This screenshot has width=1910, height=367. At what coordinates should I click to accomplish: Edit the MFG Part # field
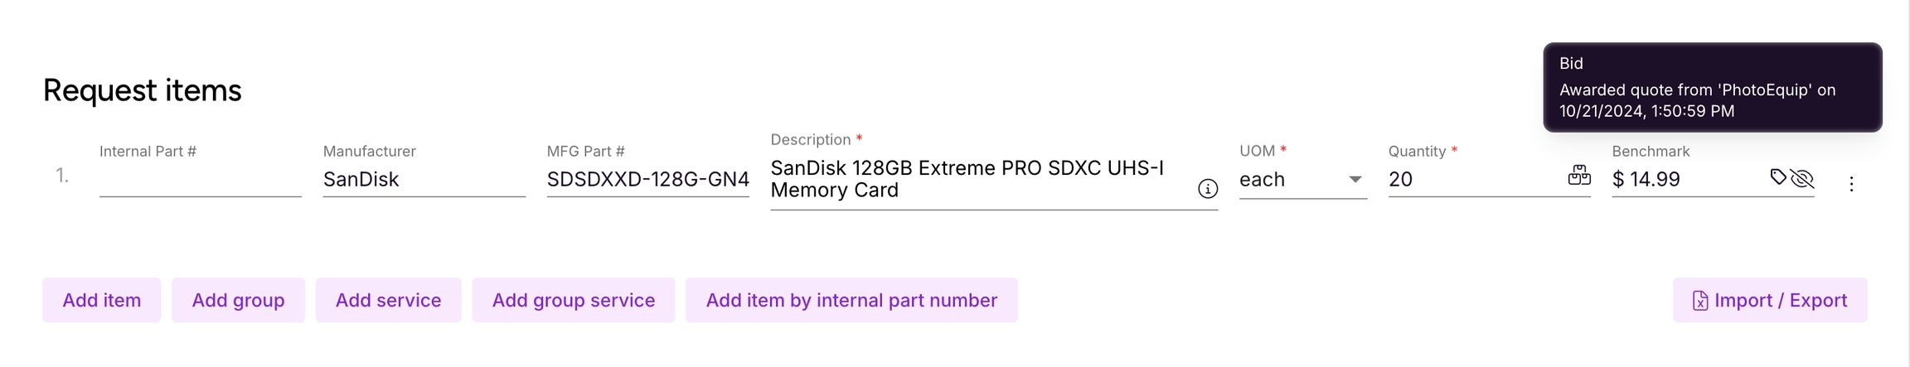647,179
